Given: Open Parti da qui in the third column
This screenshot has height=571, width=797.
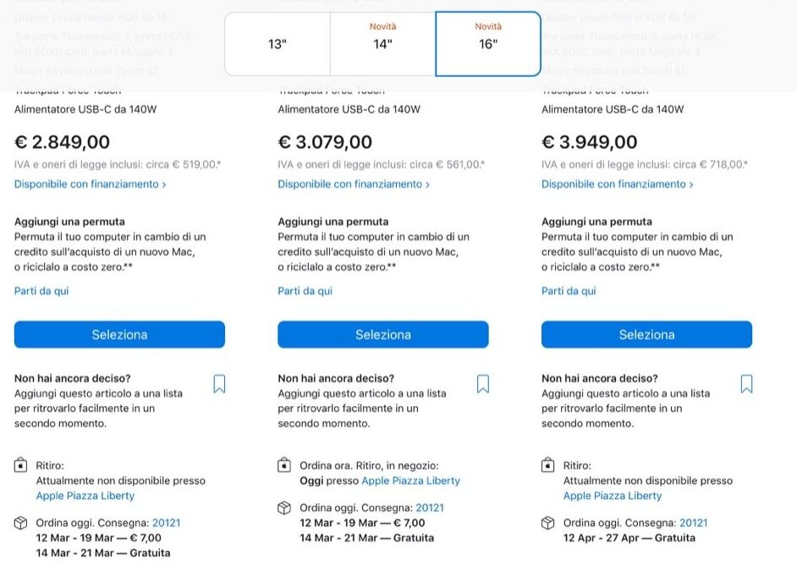Looking at the screenshot, I should [569, 291].
